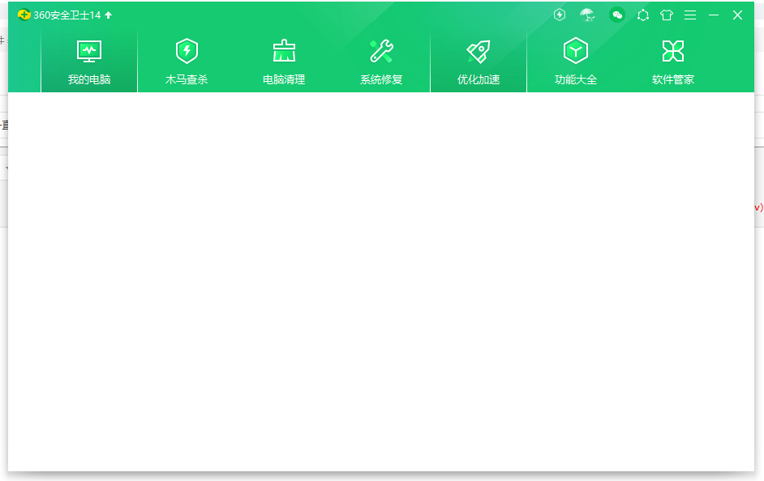Viewport: 764px width, 481px height.
Task: Go to 优化加速 optimization tab
Action: click(479, 62)
